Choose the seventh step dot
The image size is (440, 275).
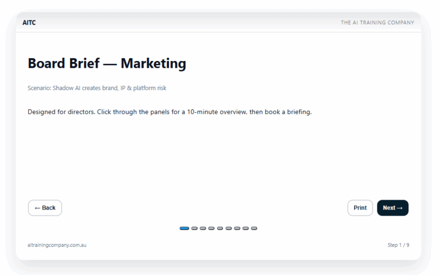tap(237, 228)
